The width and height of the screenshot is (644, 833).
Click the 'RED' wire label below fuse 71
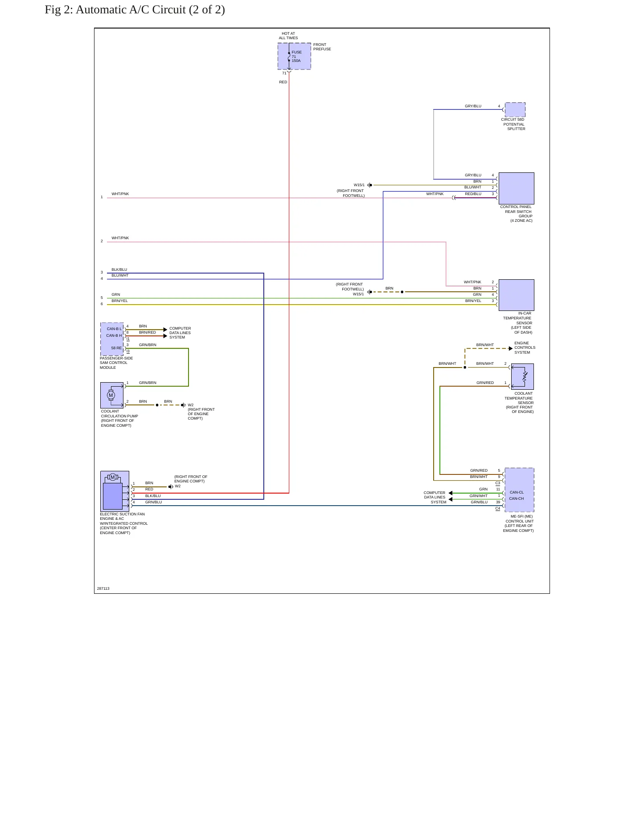click(x=283, y=82)
